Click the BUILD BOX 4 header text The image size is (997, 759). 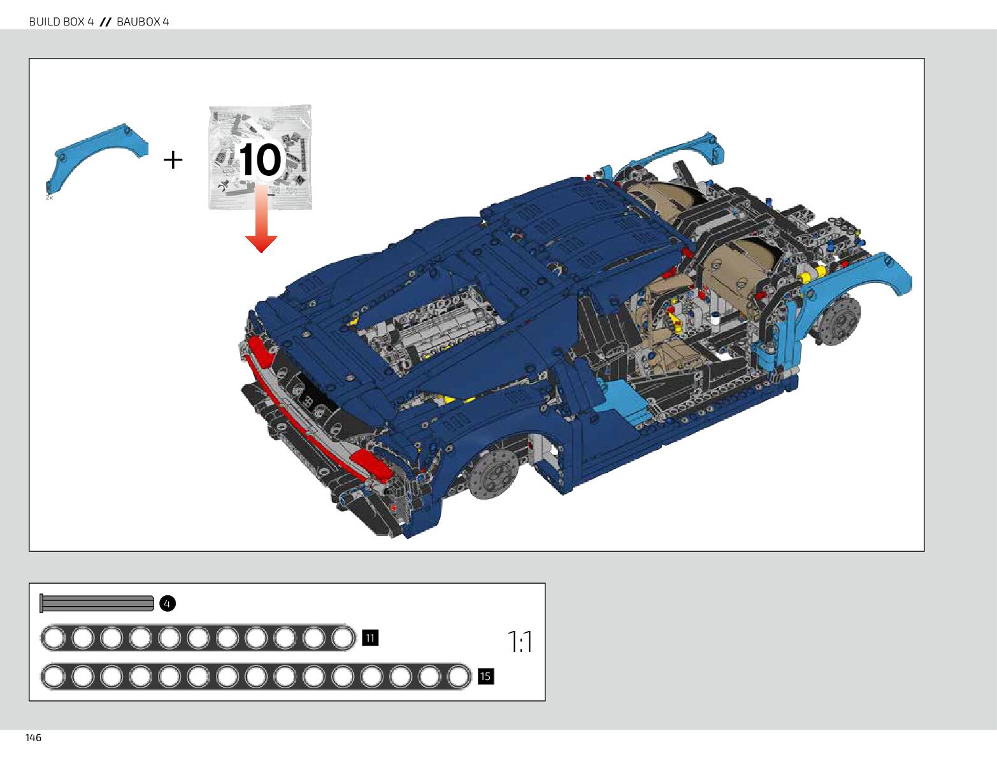click(x=61, y=22)
